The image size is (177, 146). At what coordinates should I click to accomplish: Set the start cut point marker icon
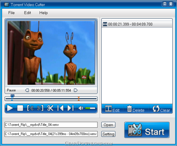coord(30,108)
